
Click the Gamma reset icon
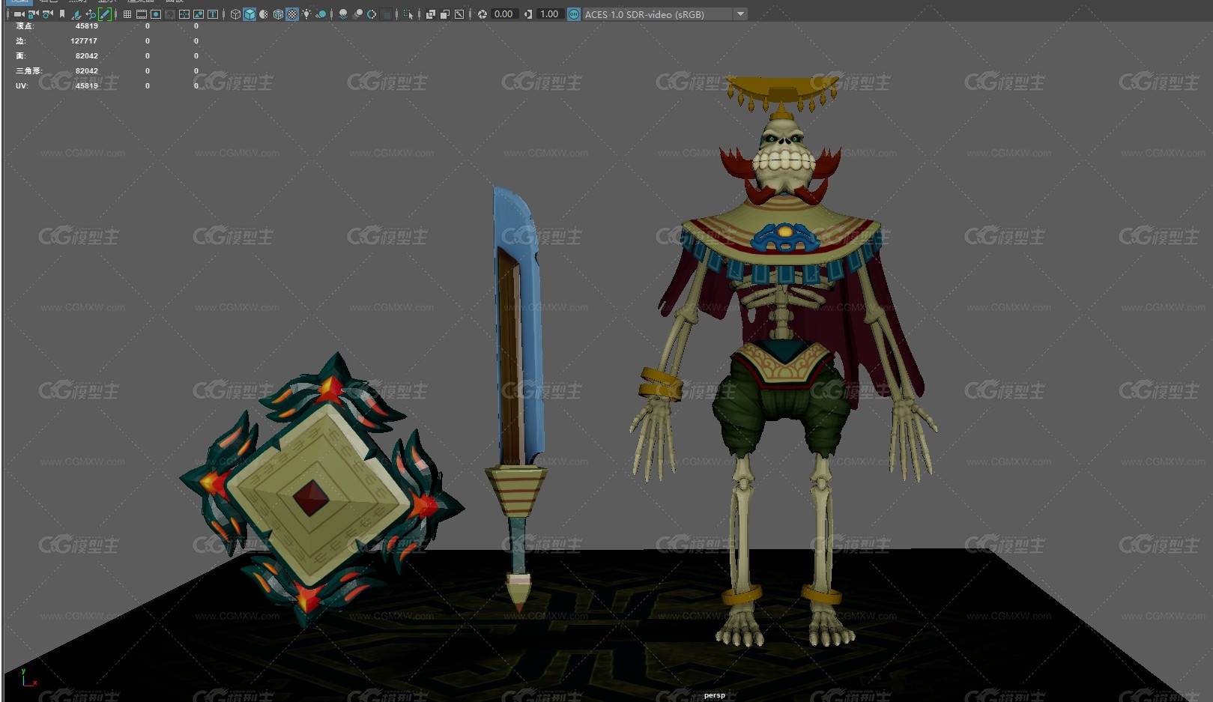click(x=529, y=14)
